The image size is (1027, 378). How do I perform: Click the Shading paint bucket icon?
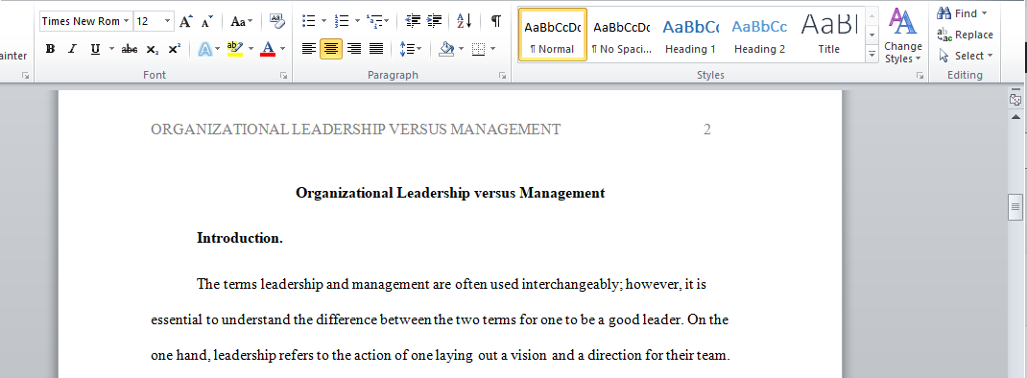point(446,49)
